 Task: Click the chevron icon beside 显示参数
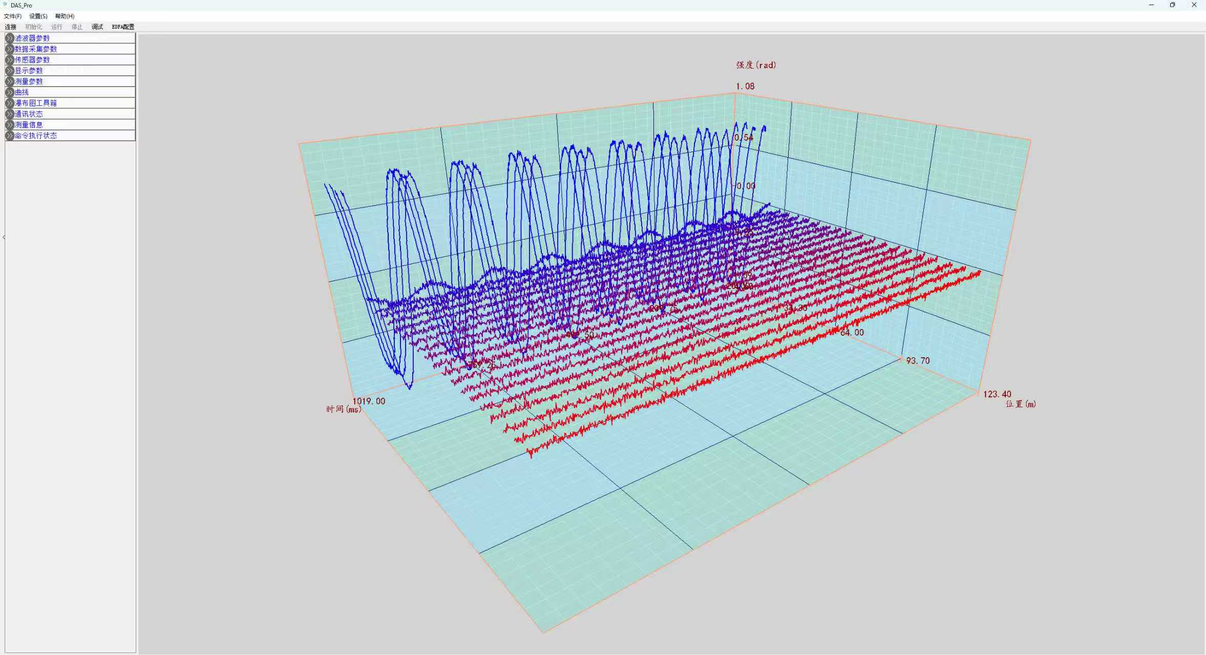9,71
